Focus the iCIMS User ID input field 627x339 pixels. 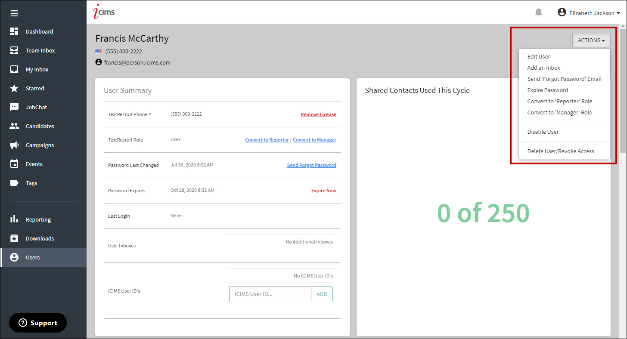click(270, 294)
